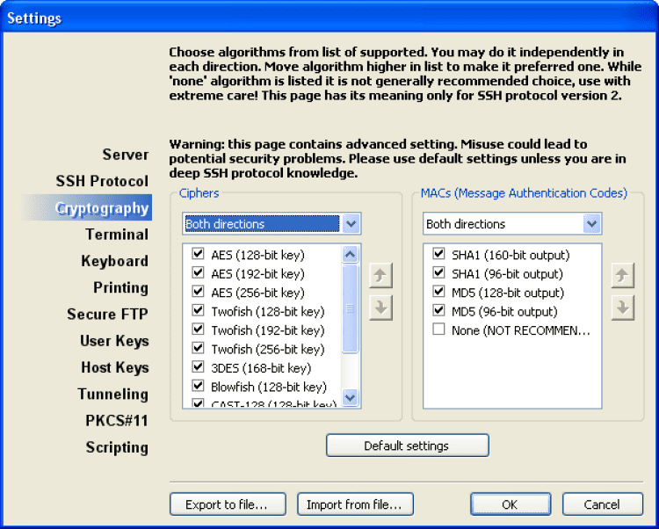Toggle Twofish (192-bit key) checkbox
Screen dimensions: 659x529
coord(198,329)
